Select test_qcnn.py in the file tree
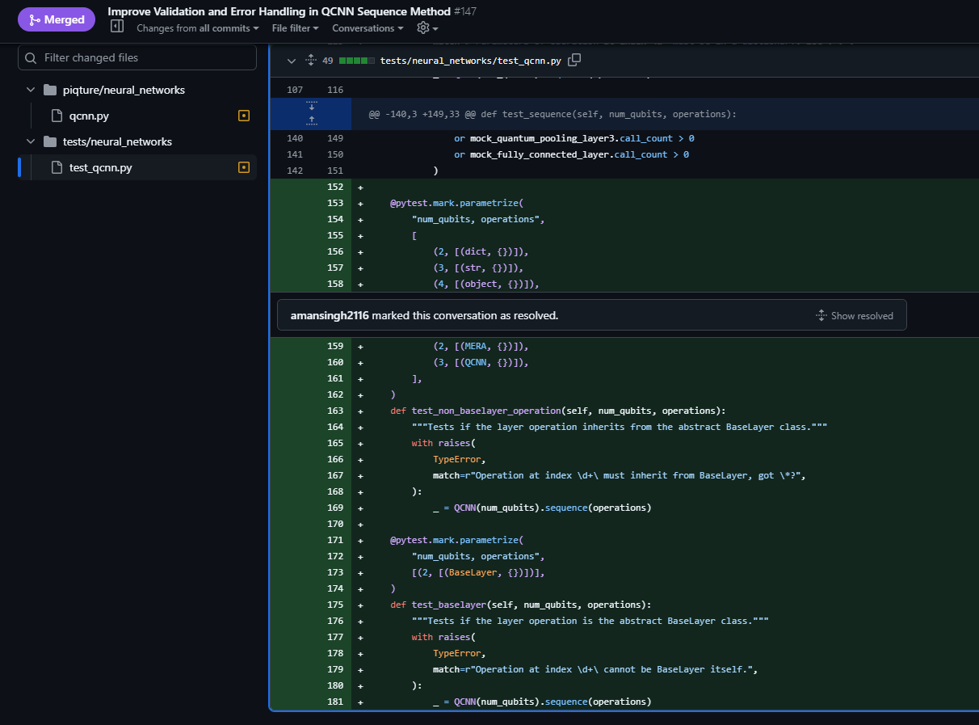 click(100, 167)
